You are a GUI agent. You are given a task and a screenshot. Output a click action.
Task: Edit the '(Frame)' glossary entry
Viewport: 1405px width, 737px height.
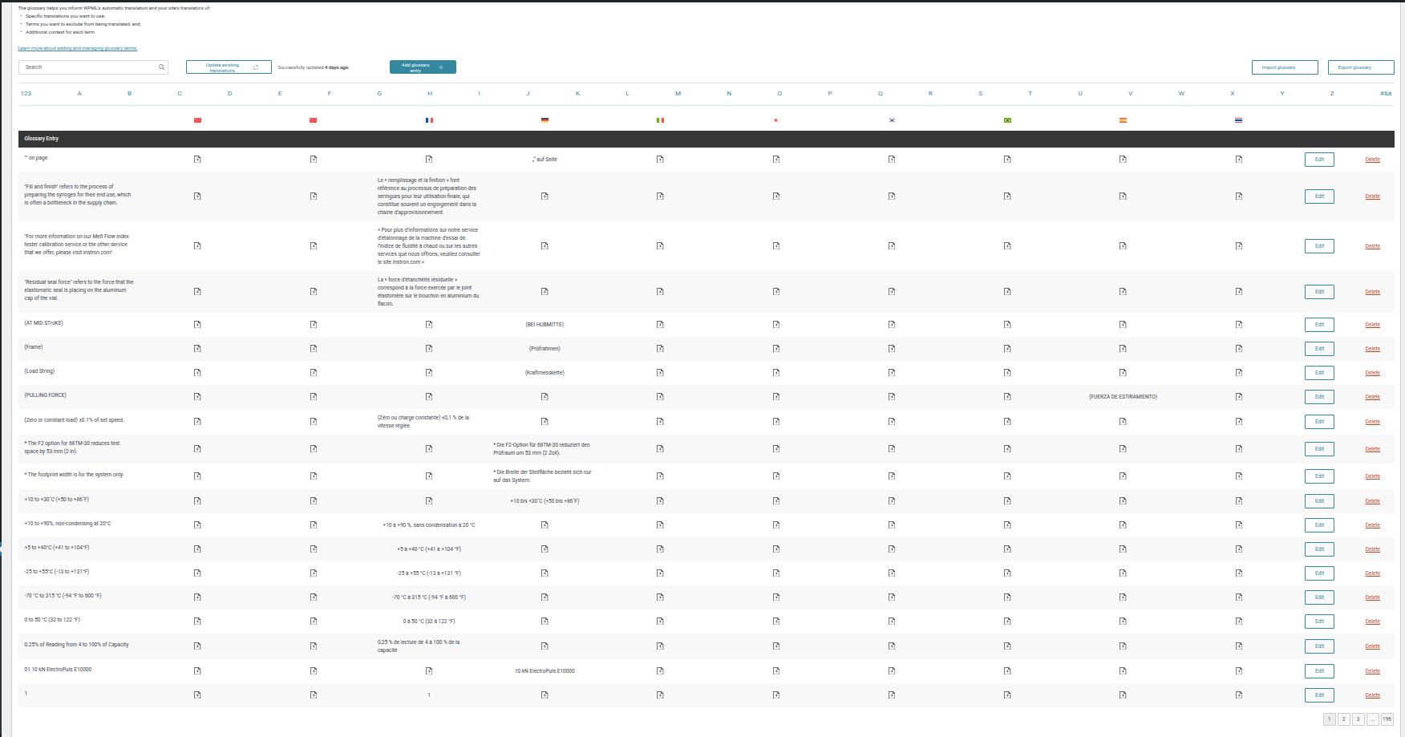[1319, 349]
